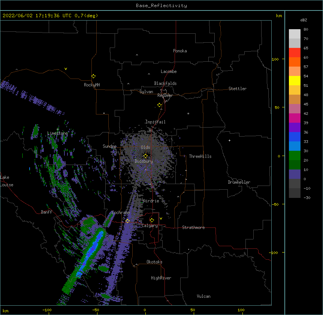323x315 pixels.
Task: Click the Airdrie city label
Action: click(x=151, y=201)
